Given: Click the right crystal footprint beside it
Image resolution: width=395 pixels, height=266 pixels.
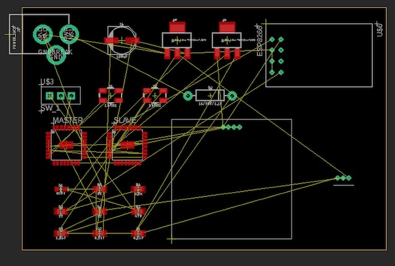Looking at the screenshot, I should [x=155, y=95].
